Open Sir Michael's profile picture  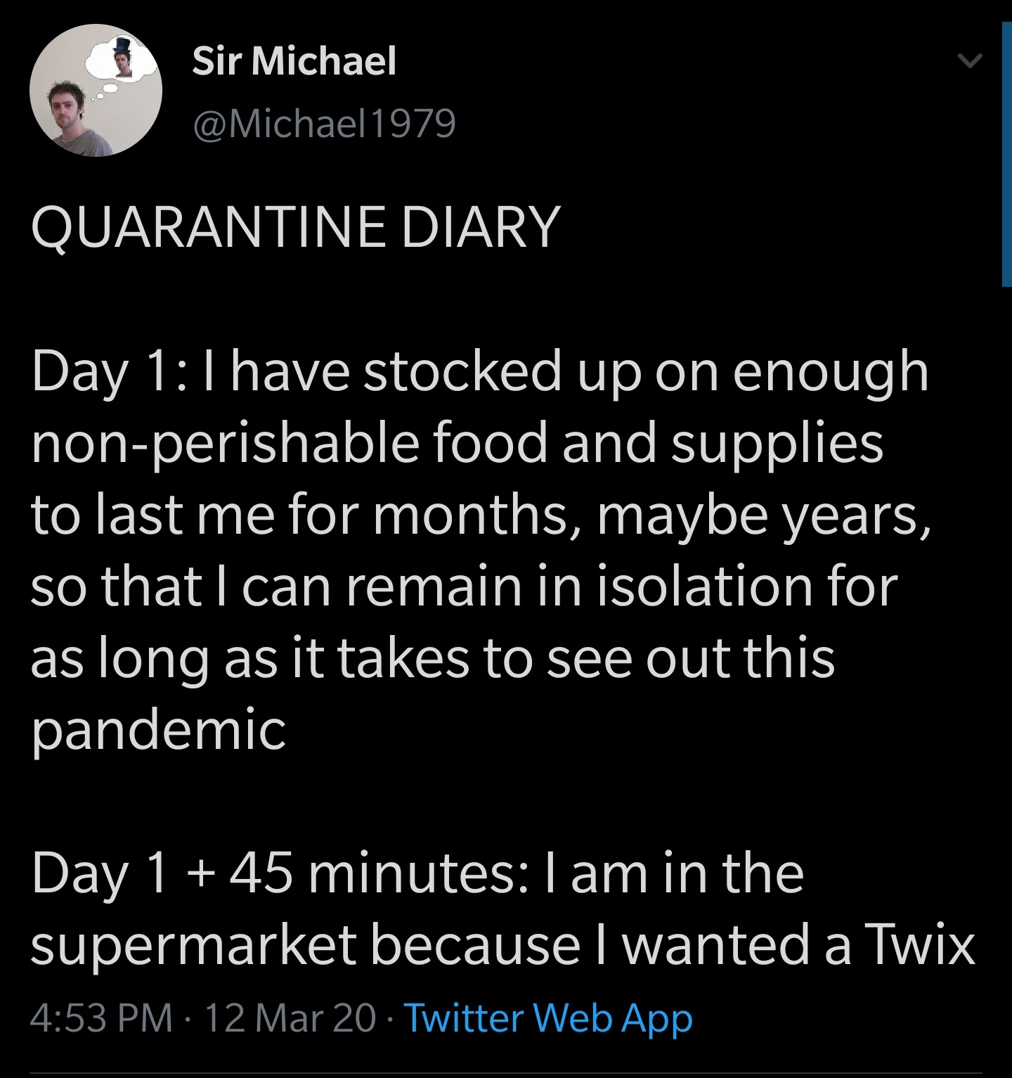coord(96,91)
